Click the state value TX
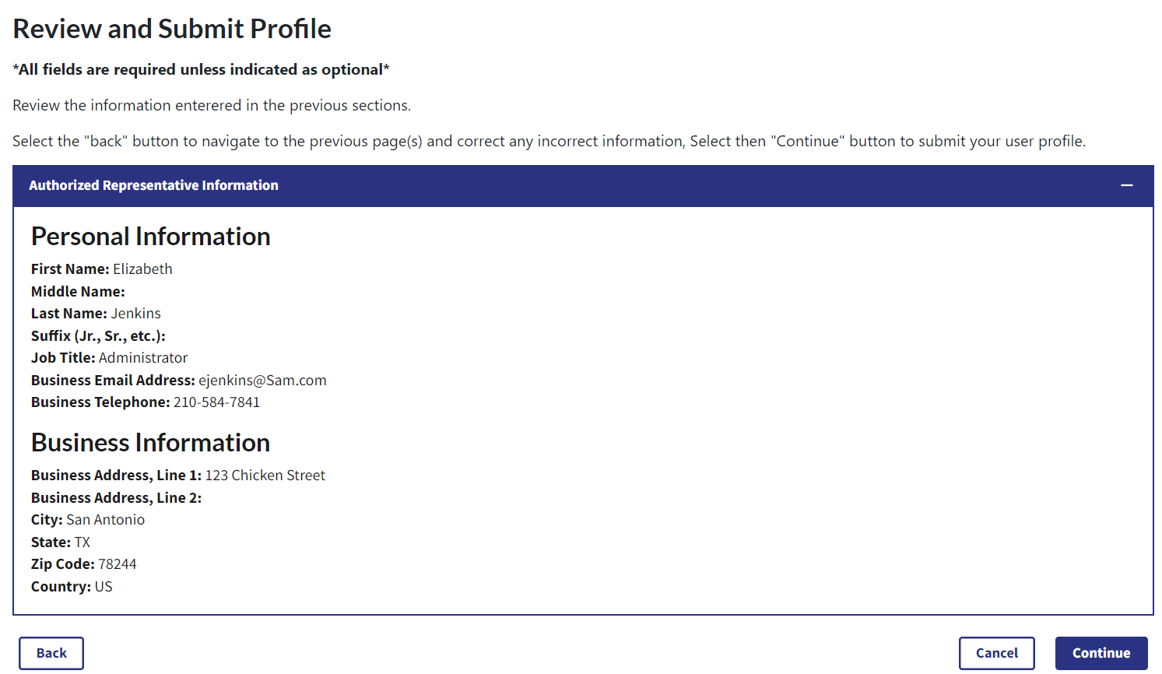 [82, 542]
